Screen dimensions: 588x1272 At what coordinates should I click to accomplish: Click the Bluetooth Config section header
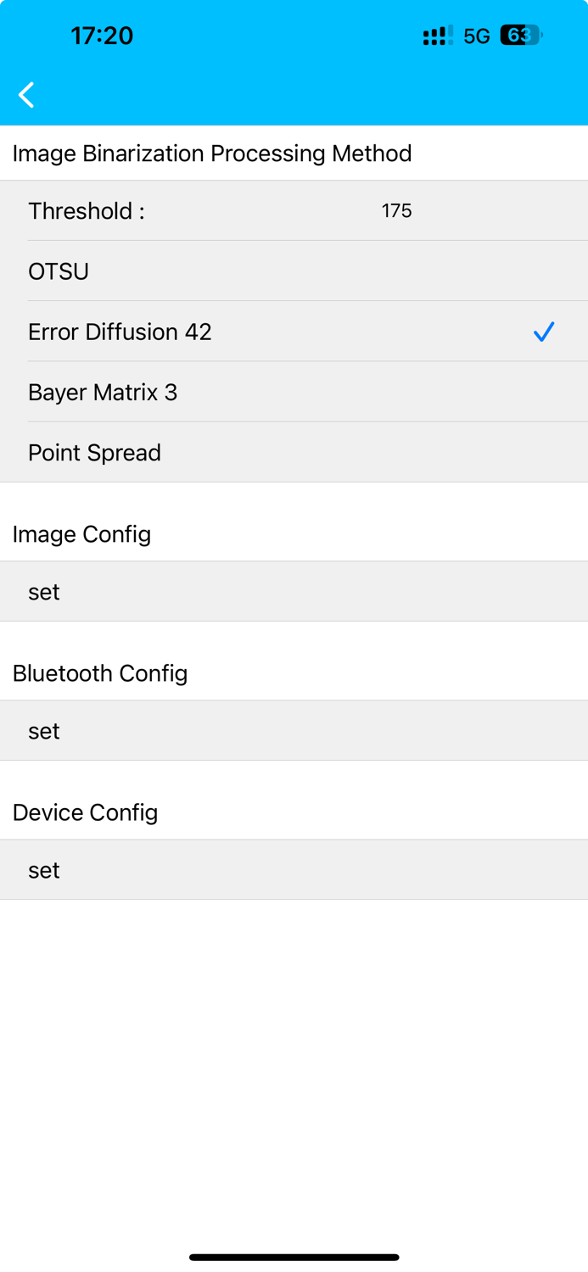point(100,673)
